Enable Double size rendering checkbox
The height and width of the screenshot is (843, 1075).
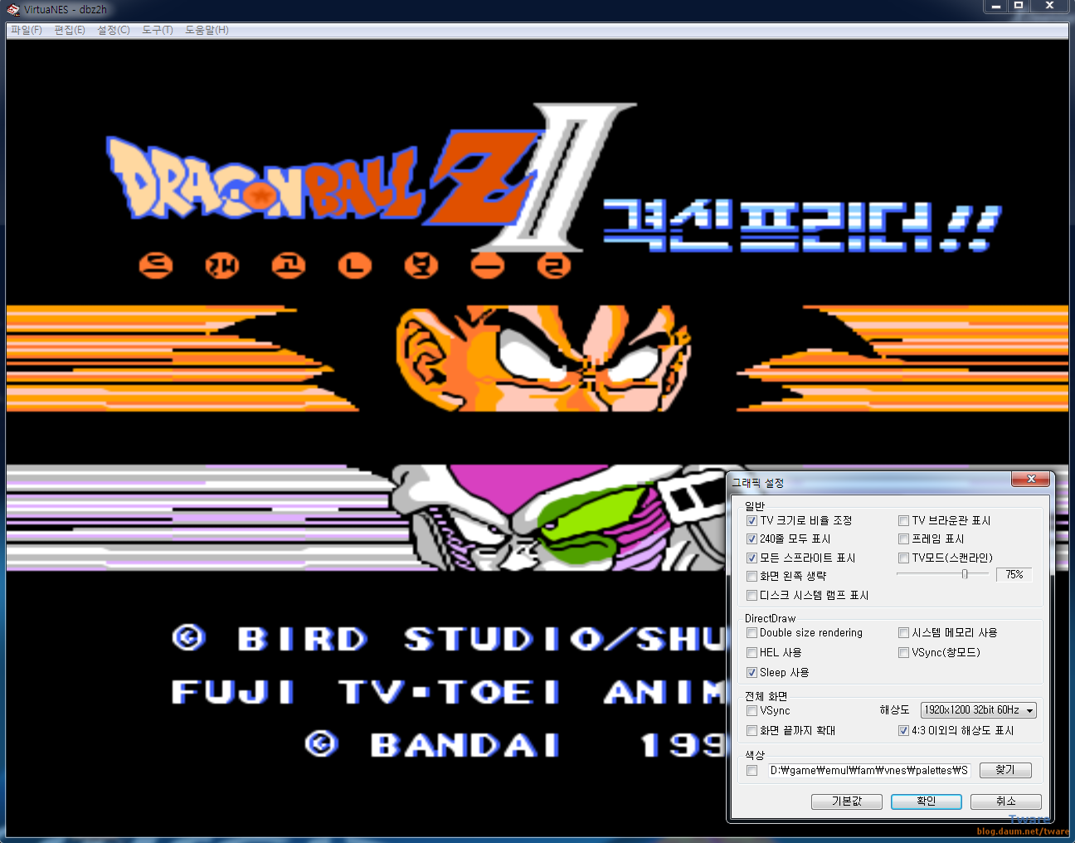pos(752,633)
